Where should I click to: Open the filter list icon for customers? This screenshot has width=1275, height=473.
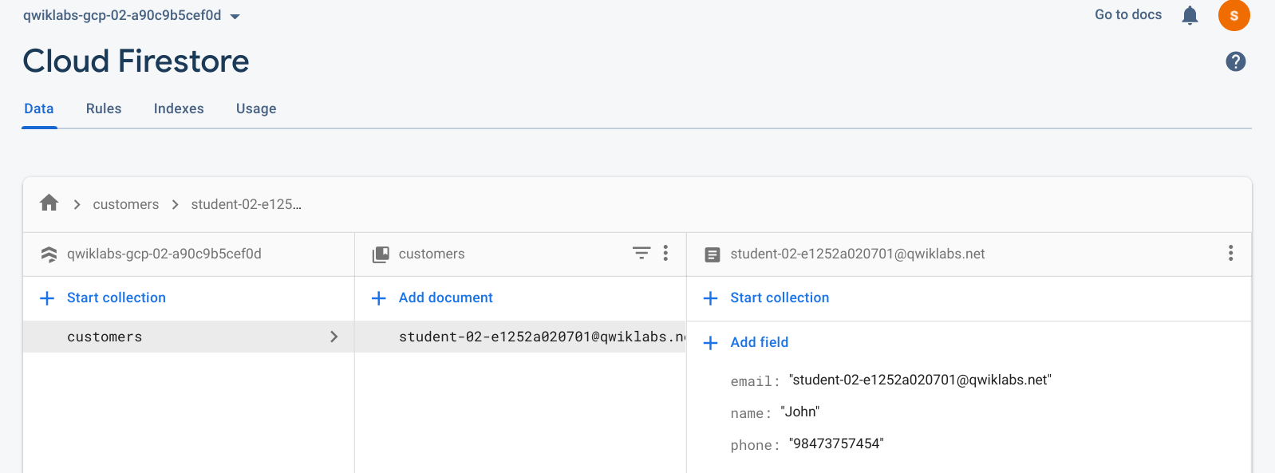(641, 253)
